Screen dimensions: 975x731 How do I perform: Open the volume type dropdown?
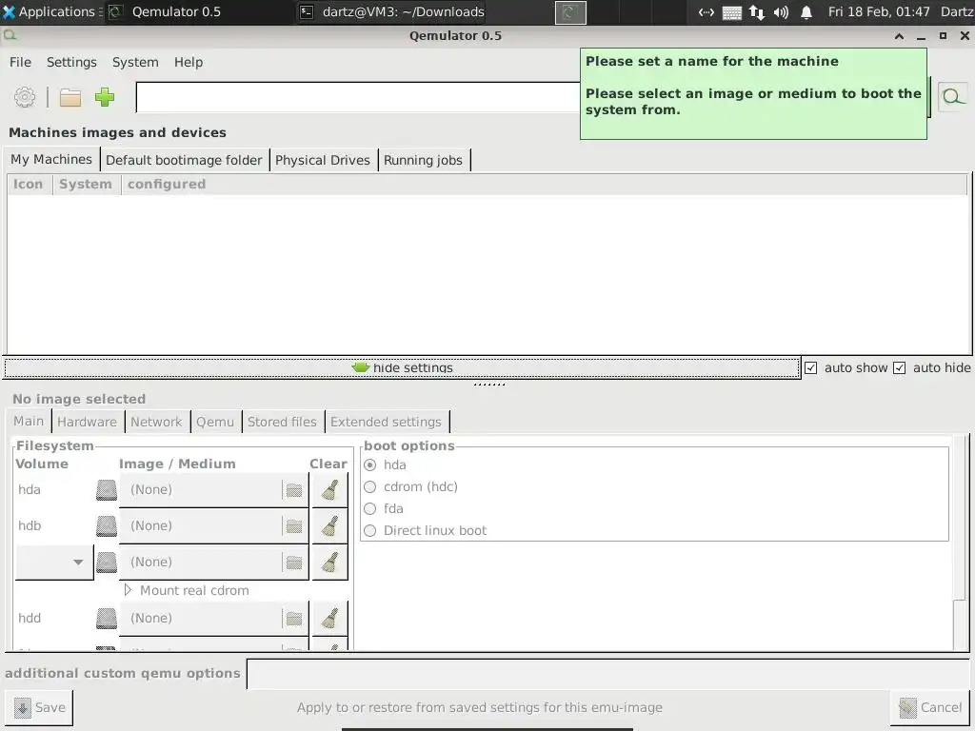click(x=54, y=562)
